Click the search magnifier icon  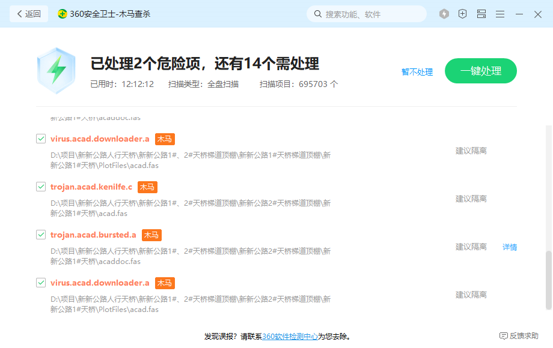pos(318,14)
